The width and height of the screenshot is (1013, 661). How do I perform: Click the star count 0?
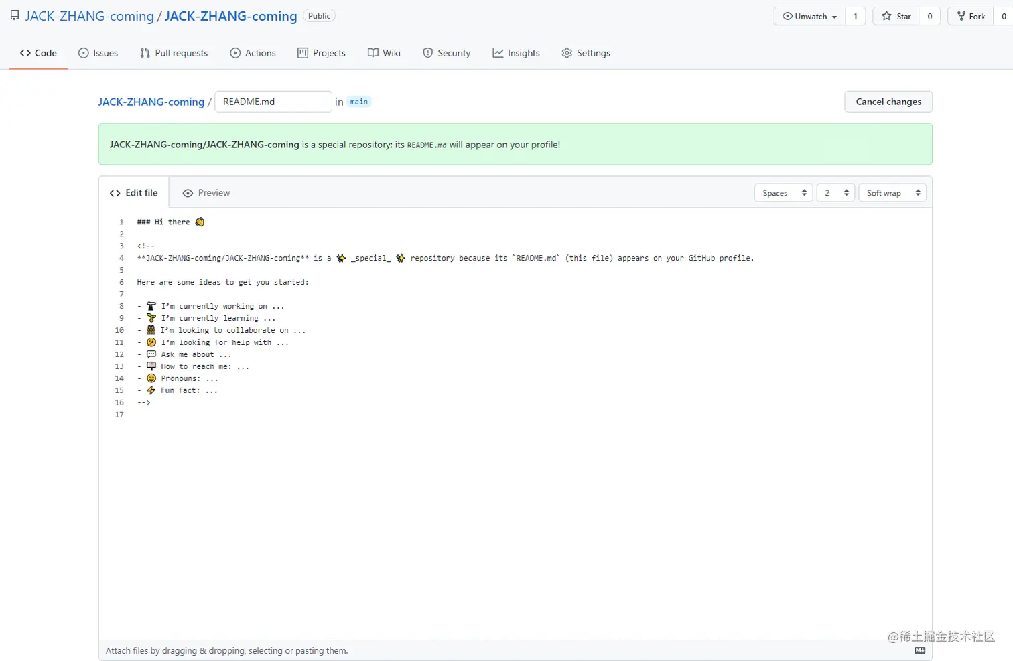coord(930,16)
